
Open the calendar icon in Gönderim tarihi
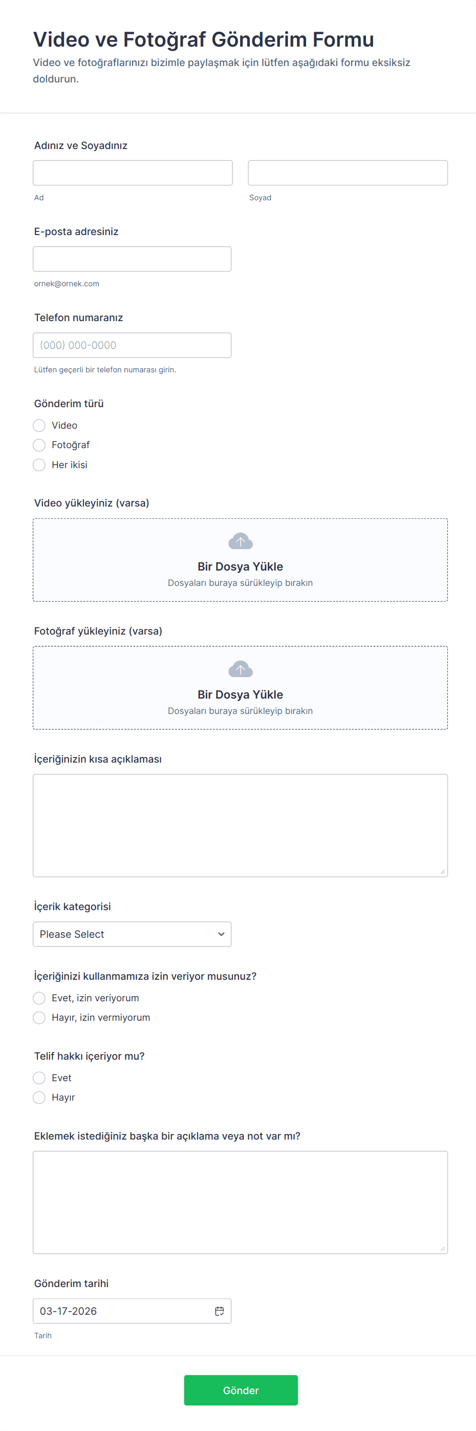(220, 1311)
